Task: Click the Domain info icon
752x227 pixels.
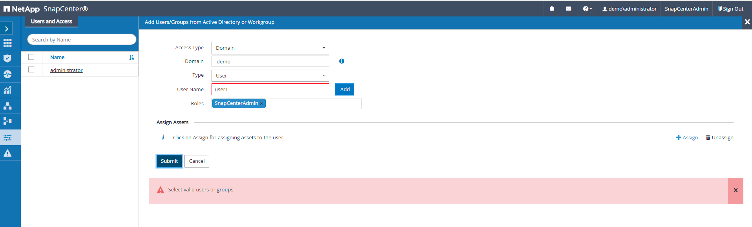Action: tap(341, 61)
